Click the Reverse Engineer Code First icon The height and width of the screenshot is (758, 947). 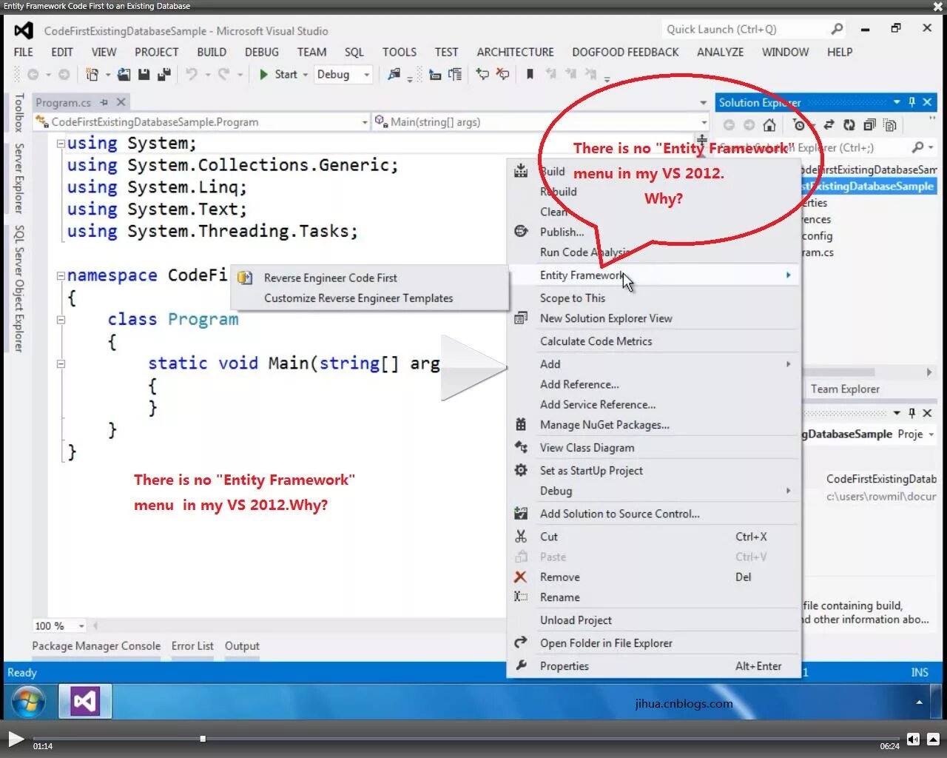coord(244,278)
